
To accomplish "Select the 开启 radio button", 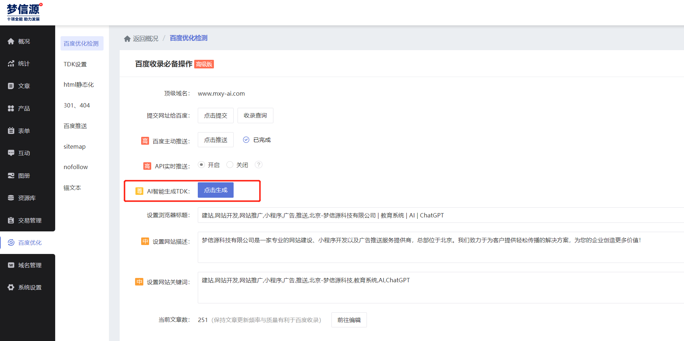I will point(201,165).
